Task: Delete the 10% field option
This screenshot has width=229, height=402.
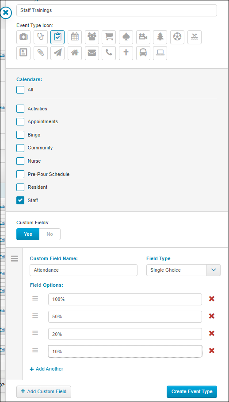Action: point(211,351)
